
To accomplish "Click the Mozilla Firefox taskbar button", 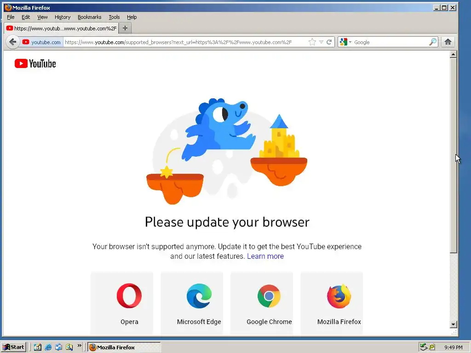I will tap(124, 347).
